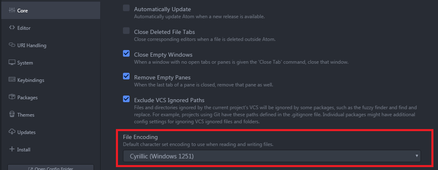
Task: Click the System monitor icon
Action: point(12,62)
